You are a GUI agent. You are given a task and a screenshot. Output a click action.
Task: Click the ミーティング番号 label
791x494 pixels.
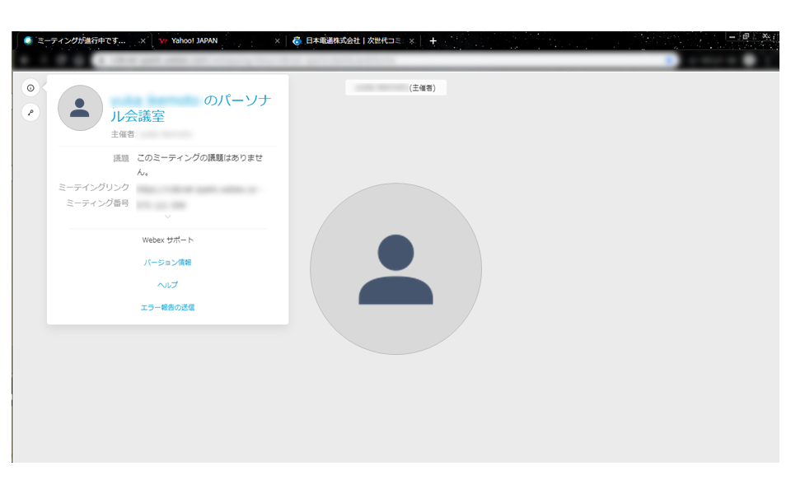point(98,203)
